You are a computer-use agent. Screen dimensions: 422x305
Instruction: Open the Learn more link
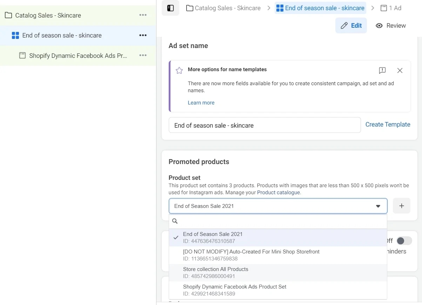[201, 103]
